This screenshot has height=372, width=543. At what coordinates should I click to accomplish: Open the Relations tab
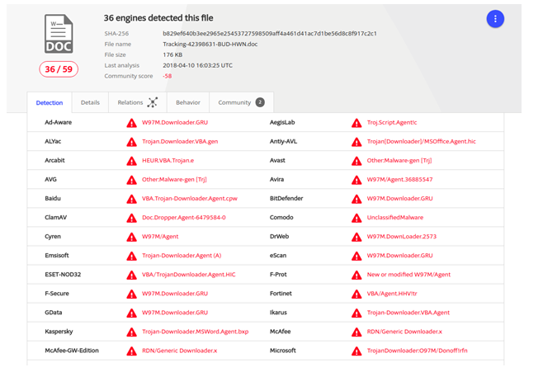(x=130, y=103)
